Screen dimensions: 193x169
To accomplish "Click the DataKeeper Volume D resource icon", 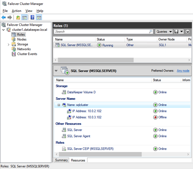I will coord(64,92).
